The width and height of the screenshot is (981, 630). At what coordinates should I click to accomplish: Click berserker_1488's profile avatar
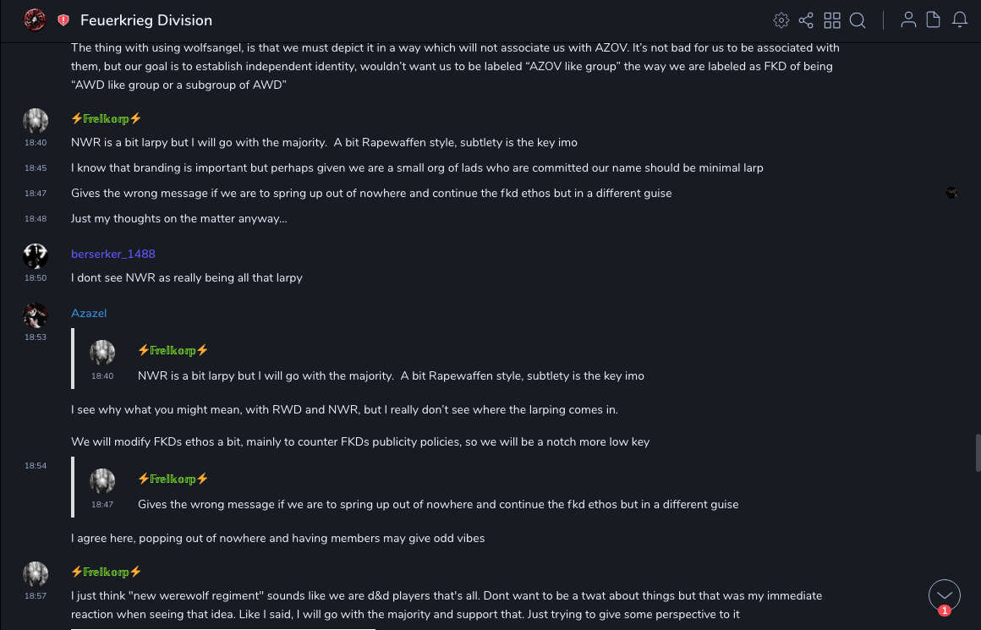point(36,255)
